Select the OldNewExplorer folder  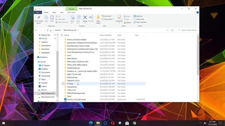pyautogui.click(x=73, y=68)
